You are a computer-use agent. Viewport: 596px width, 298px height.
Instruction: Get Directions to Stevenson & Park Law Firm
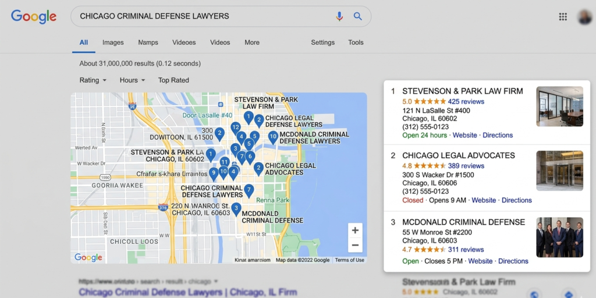click(x=498, y=135)
